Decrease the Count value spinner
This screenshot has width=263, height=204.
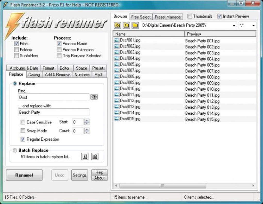87,132
